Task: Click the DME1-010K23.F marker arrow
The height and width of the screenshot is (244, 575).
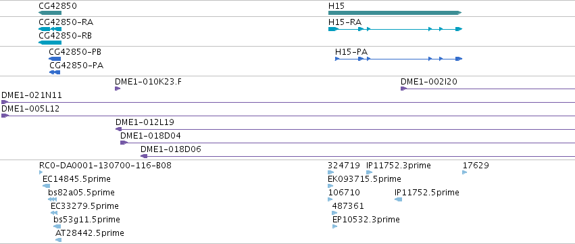Action: (118, 89)
